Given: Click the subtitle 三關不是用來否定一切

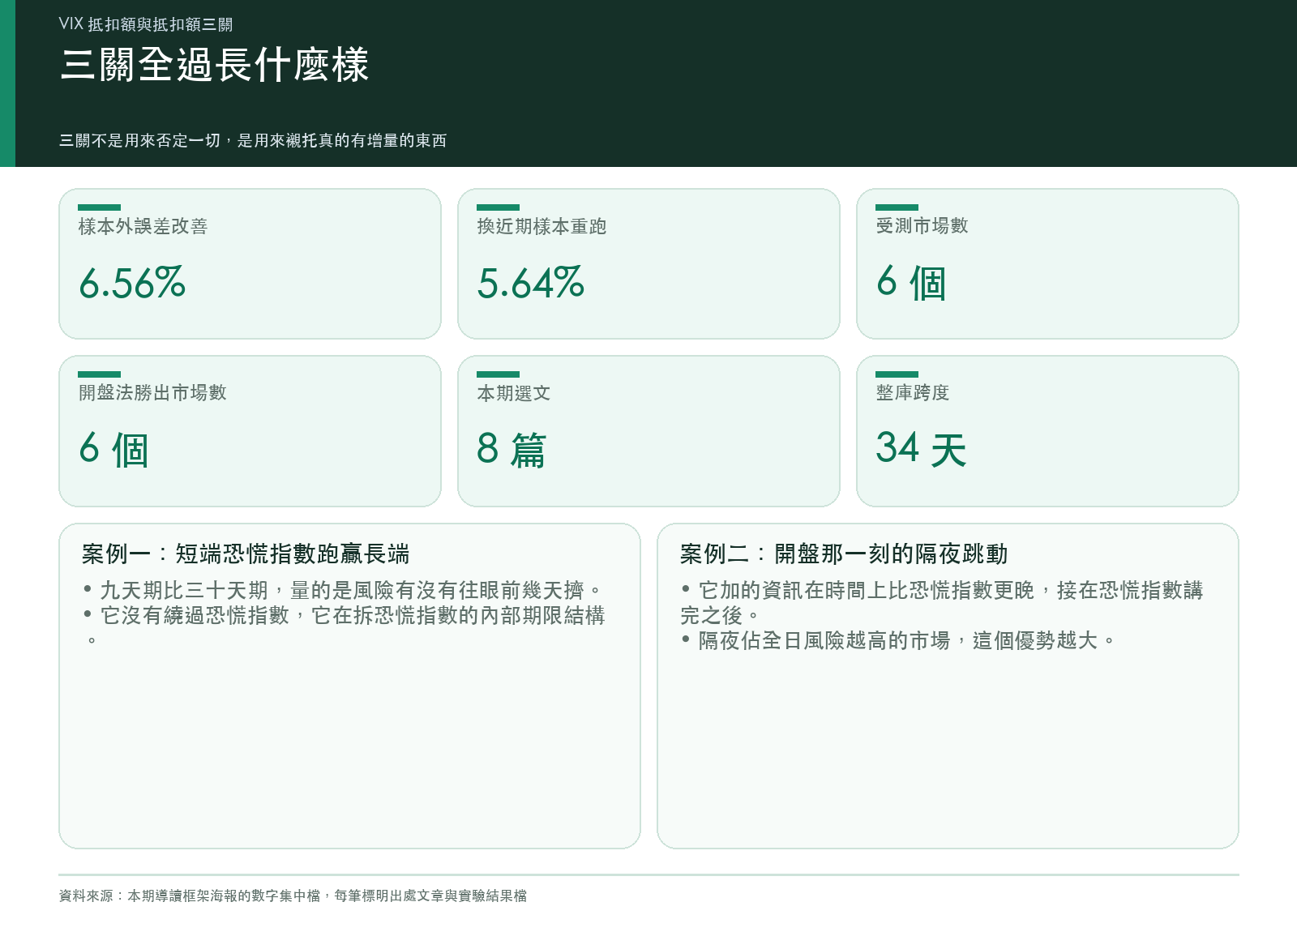Looking at the screenshot, I should click(x=253, y=140).
